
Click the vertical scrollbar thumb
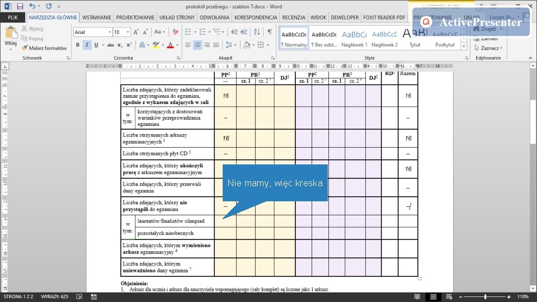(x=533, y=121)
